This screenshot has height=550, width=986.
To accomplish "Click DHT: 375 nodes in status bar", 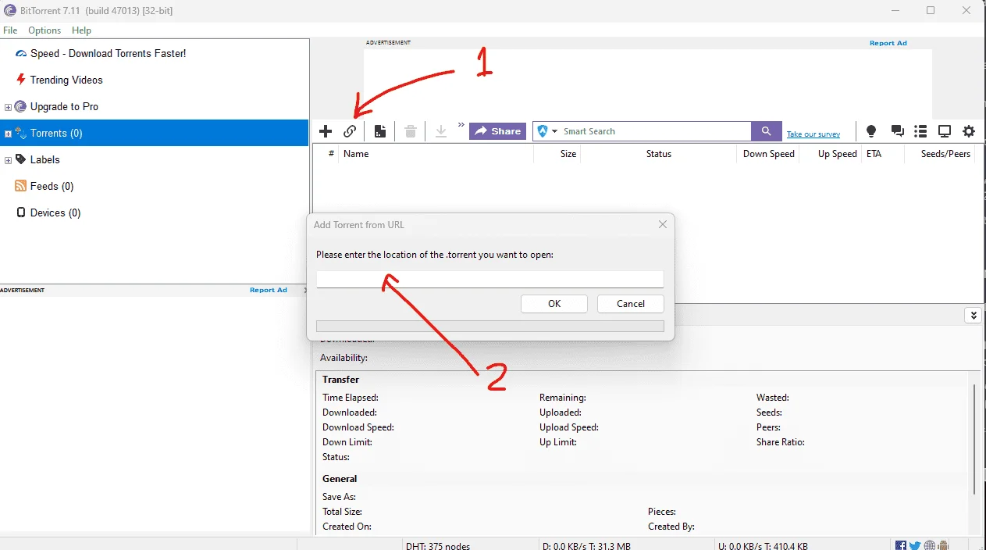I will click(x=438, y=546).
